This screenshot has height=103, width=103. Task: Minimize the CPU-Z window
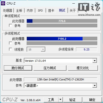point(74,4)
